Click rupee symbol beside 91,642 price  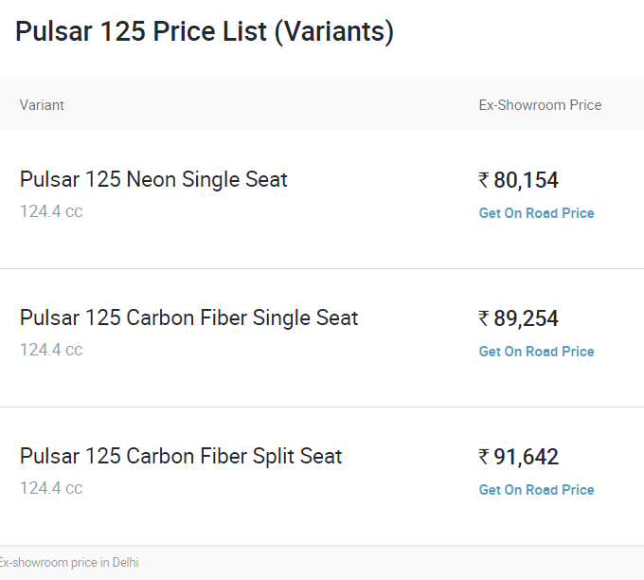coord(484,457)
